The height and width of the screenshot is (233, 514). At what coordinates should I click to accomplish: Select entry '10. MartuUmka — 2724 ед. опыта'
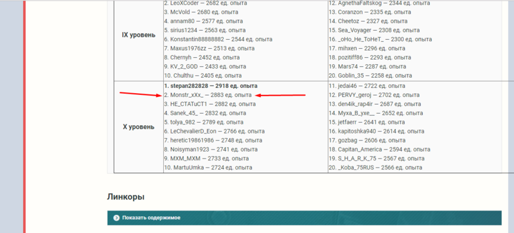click(208, 168)
